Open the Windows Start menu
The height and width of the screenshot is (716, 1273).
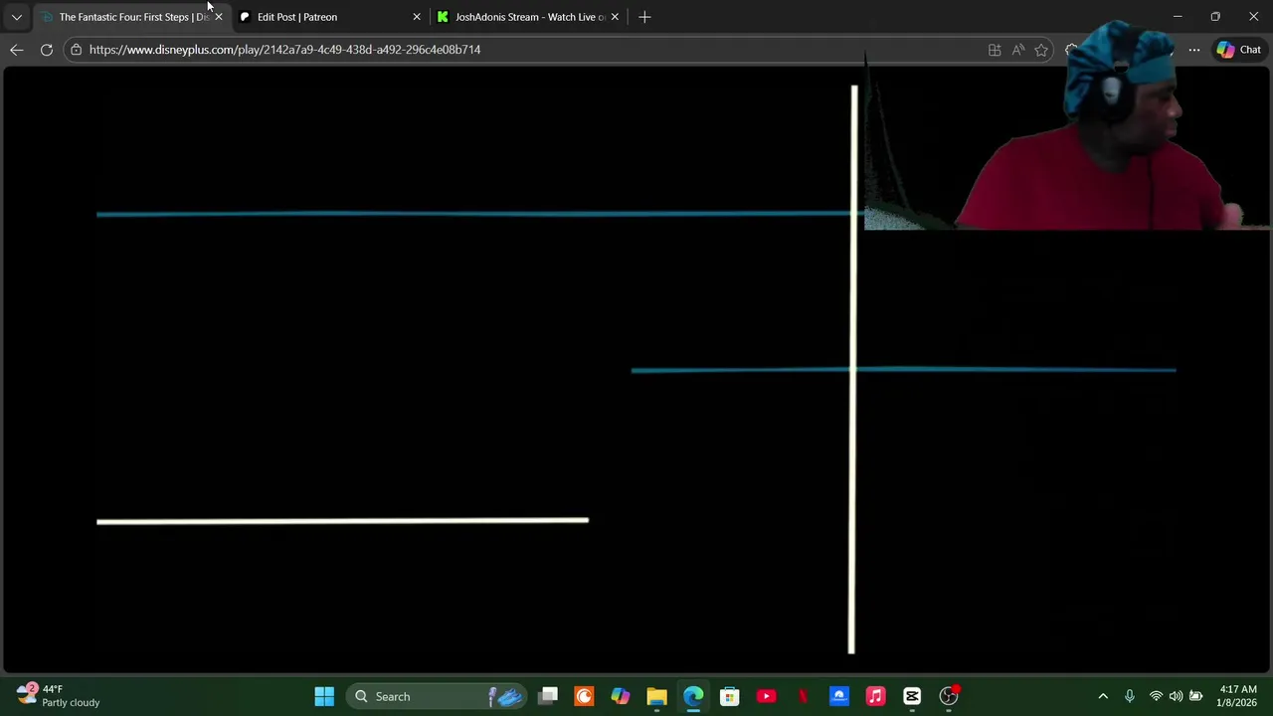tap(324, 696)
